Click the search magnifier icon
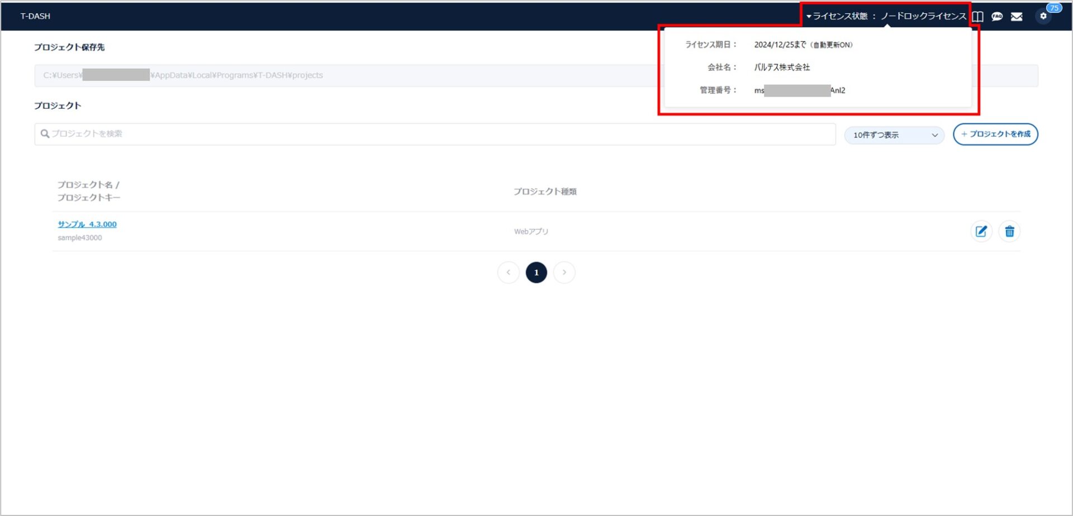This screenshot has height=516, width=1073. [45, 134]
